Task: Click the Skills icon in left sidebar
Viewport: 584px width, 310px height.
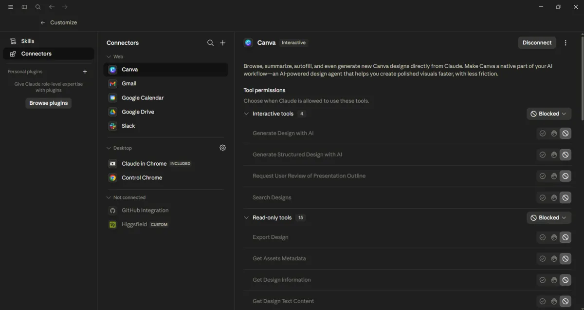Action: tap(13, 41)
